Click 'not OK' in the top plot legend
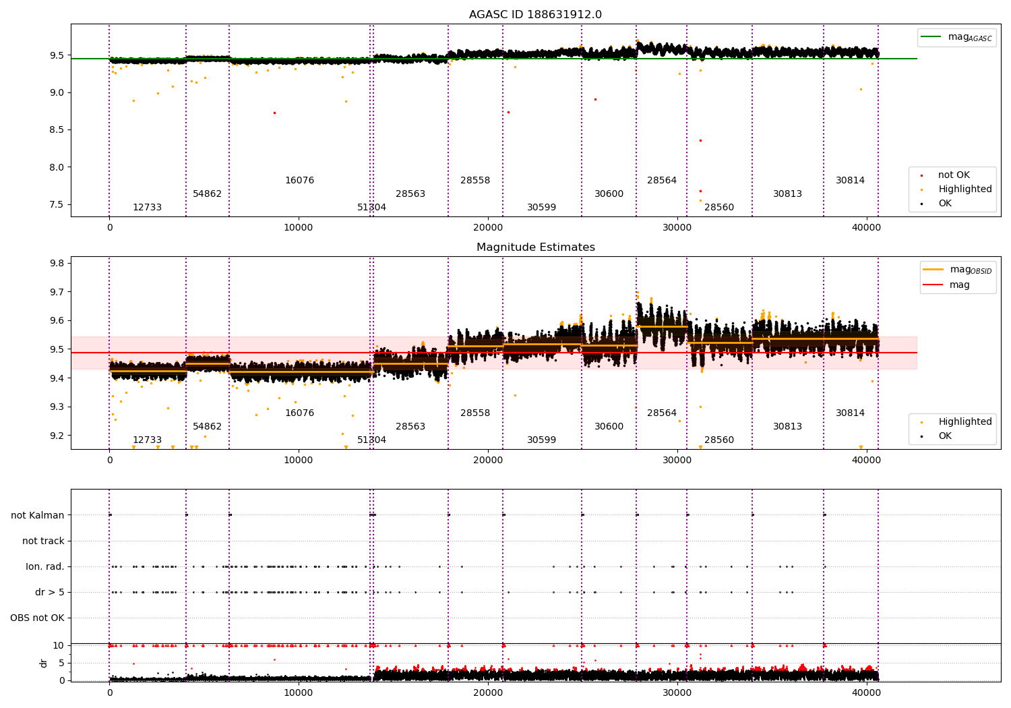 (954, 175)
